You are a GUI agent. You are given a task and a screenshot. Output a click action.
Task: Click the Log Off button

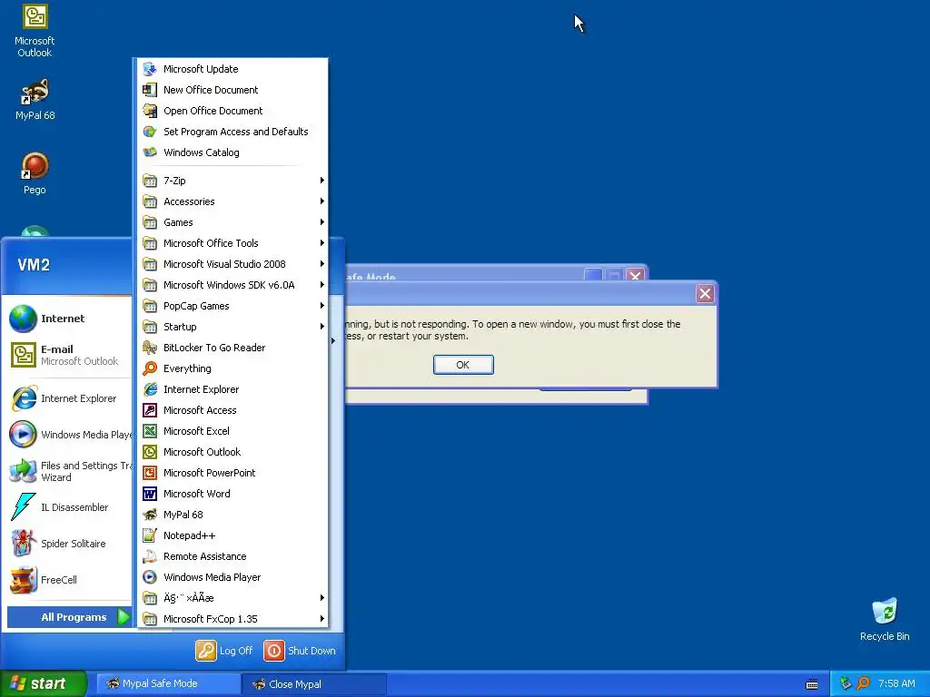pos(225,651)
